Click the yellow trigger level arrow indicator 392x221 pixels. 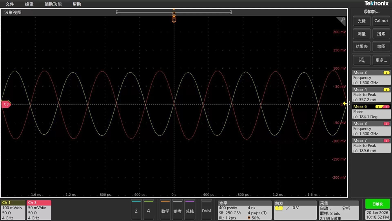point(344,104)
